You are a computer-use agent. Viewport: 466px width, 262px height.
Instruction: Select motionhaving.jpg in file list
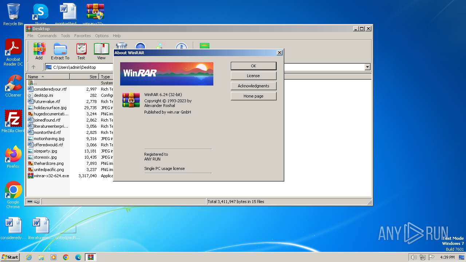click(x=49, y=139)
